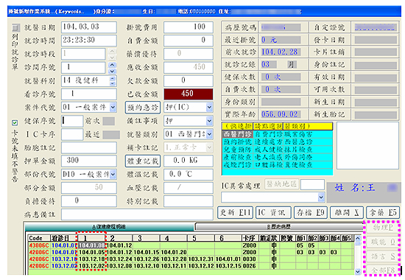Select the A復健療程明細 tab
Image resolution: width=405 pixels, height=280 pixels.
click(x=109, y=227)
